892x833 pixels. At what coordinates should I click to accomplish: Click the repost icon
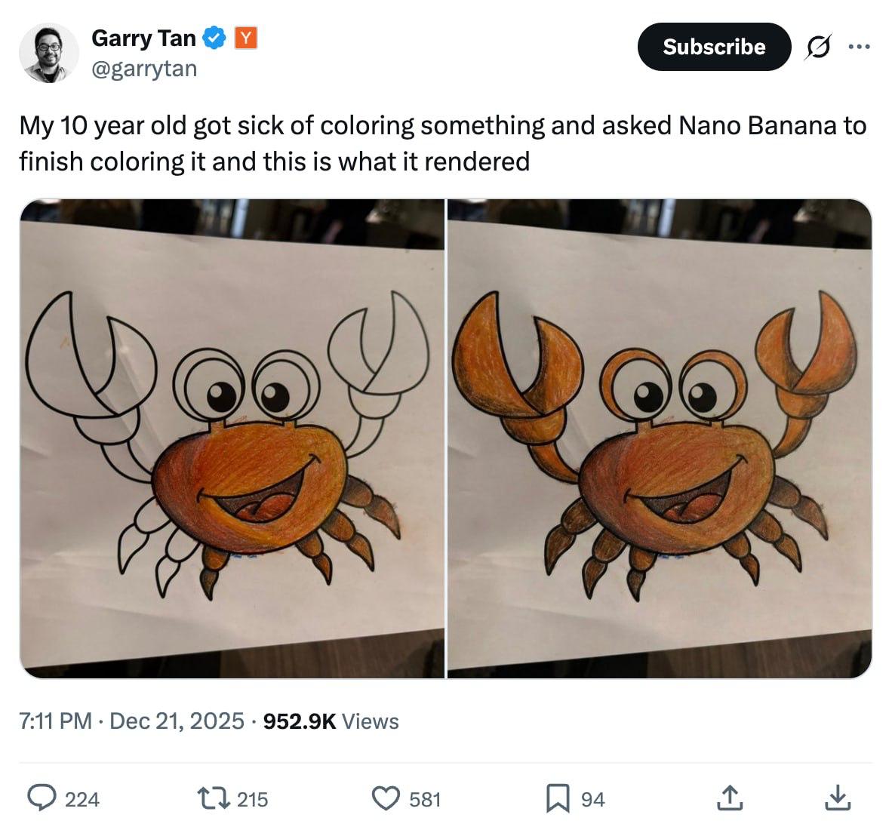tap(213, 798)
